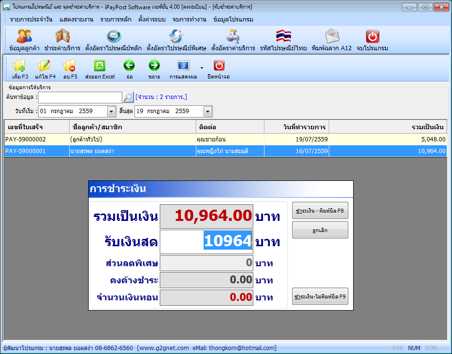Open การแสดงผล display dropdown arrow
This screenshot has width=452, height=354.
[202, 68]
